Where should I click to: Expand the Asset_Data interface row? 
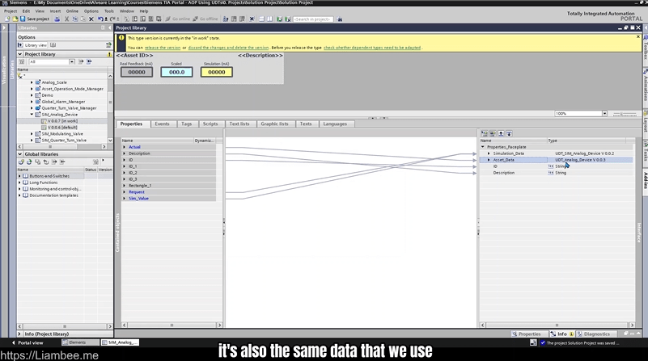(489, 160)
